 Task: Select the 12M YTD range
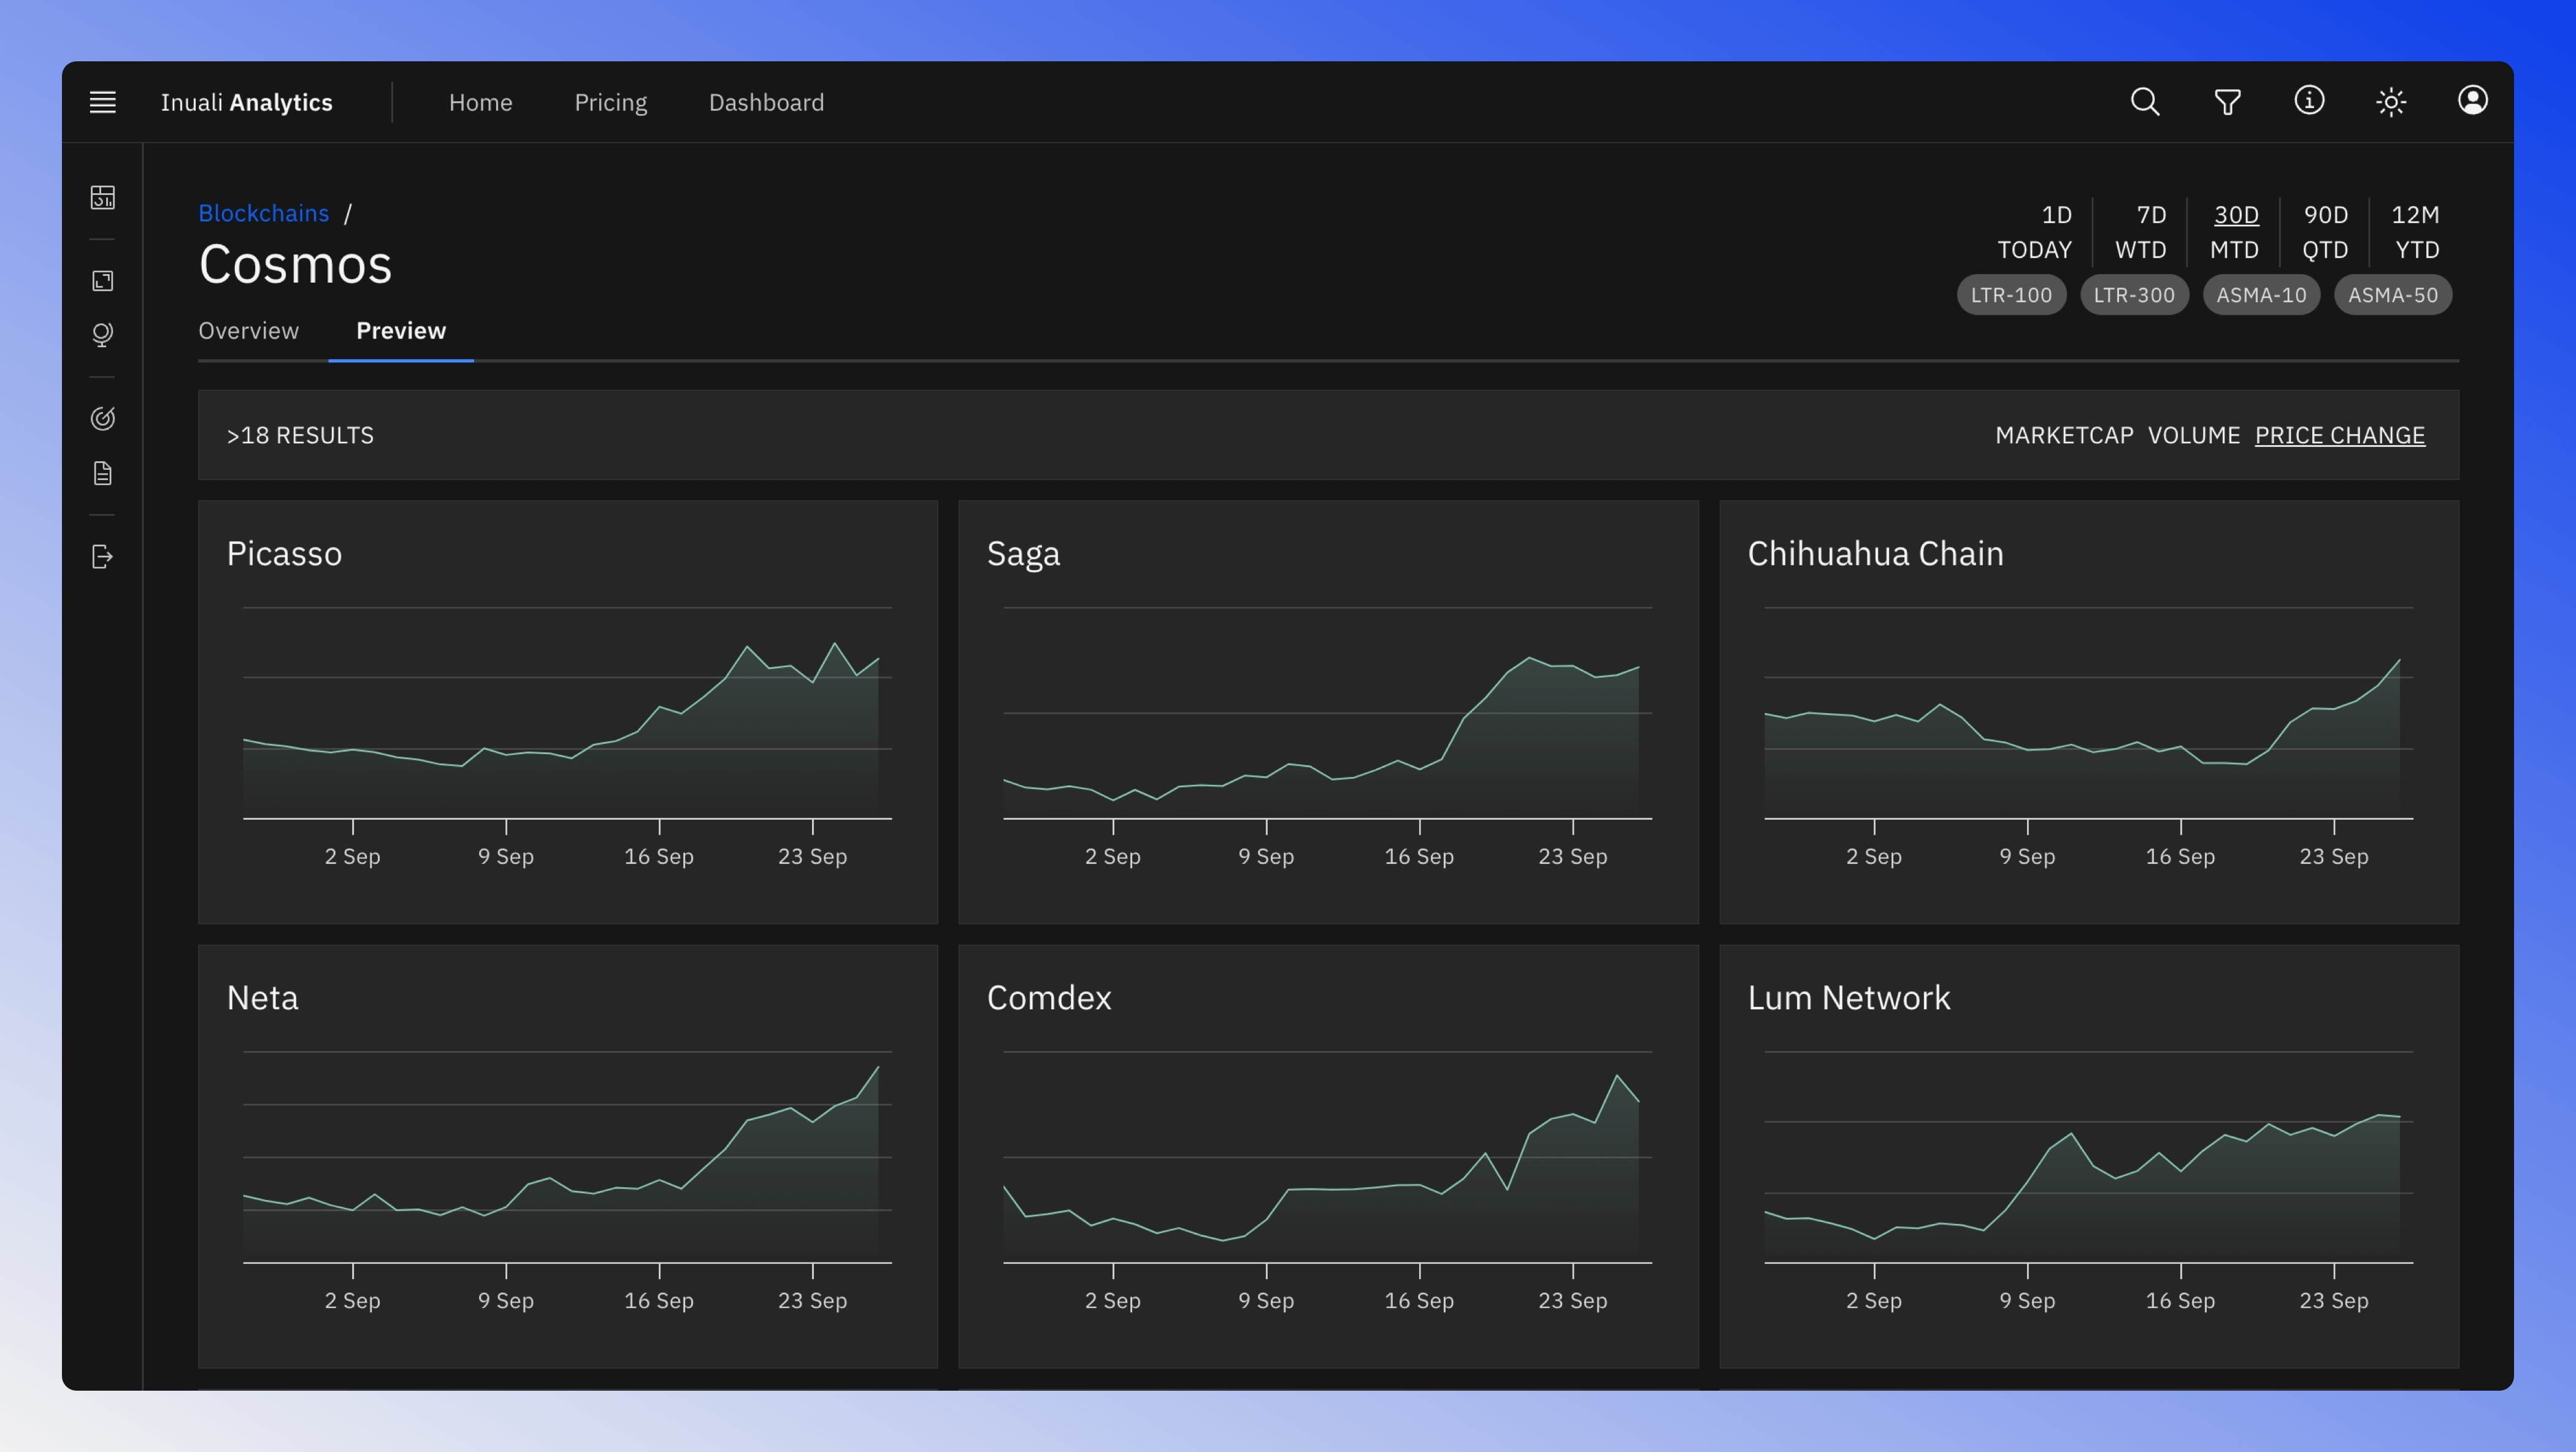click(2415, 232)
